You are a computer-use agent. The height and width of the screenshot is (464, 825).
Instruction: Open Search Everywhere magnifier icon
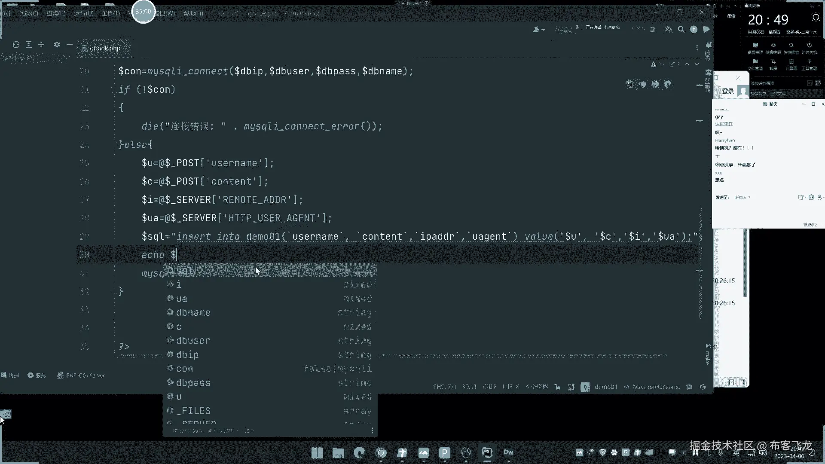click(681, 30)
